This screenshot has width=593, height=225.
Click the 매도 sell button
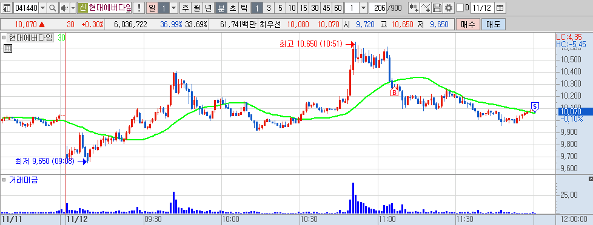[x=493, y=25]
